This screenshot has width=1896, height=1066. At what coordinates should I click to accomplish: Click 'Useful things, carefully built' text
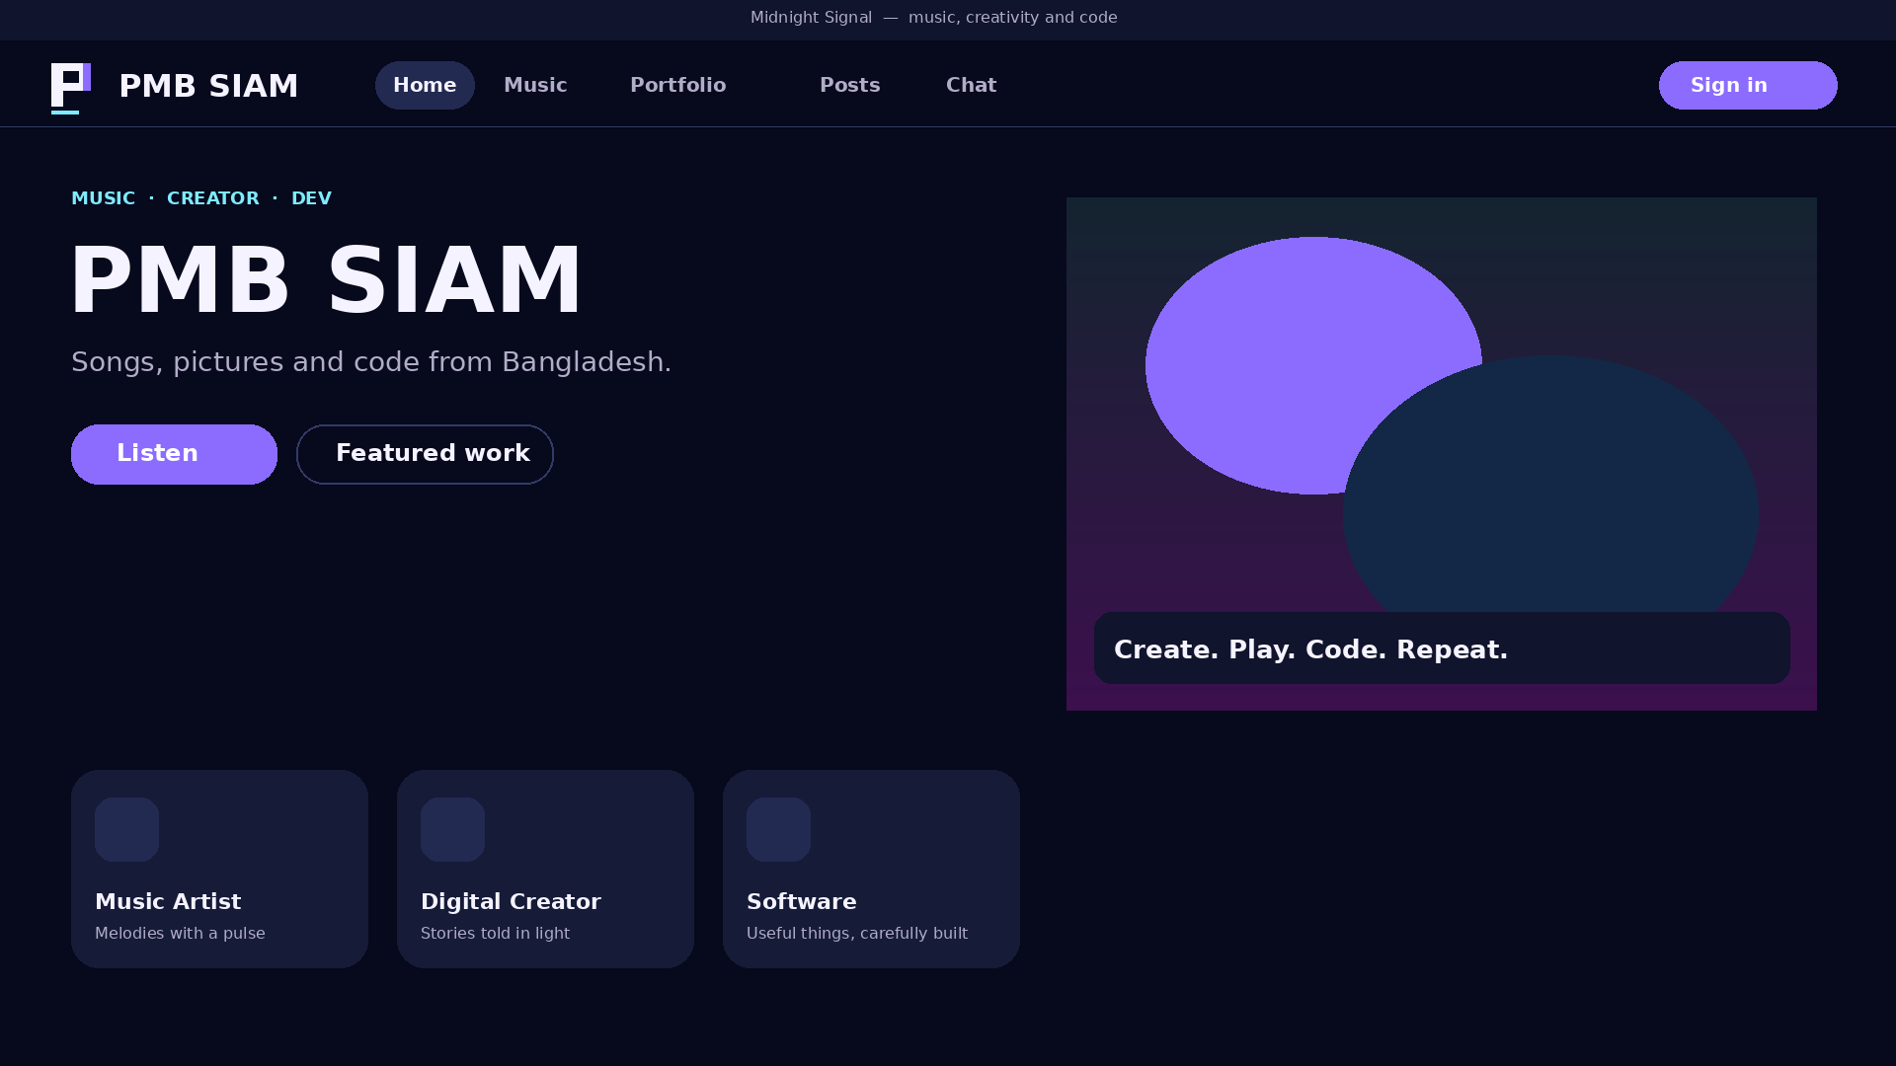[x=857, y=933]
